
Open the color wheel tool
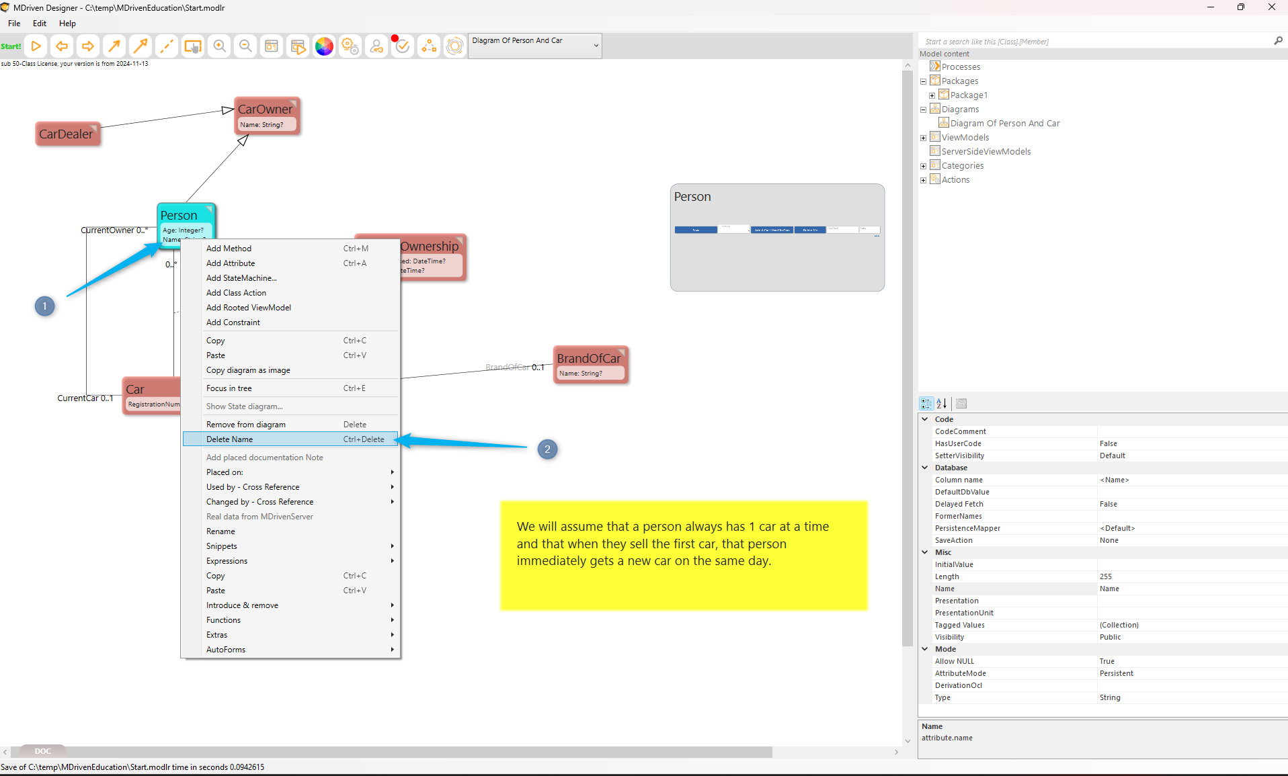point(324,46)
